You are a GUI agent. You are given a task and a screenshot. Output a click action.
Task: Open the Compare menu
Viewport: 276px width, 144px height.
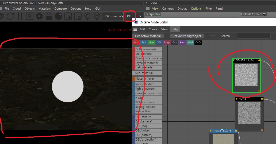[x=60, y=9]
